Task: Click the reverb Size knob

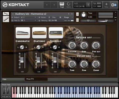Action: (84, 45)
